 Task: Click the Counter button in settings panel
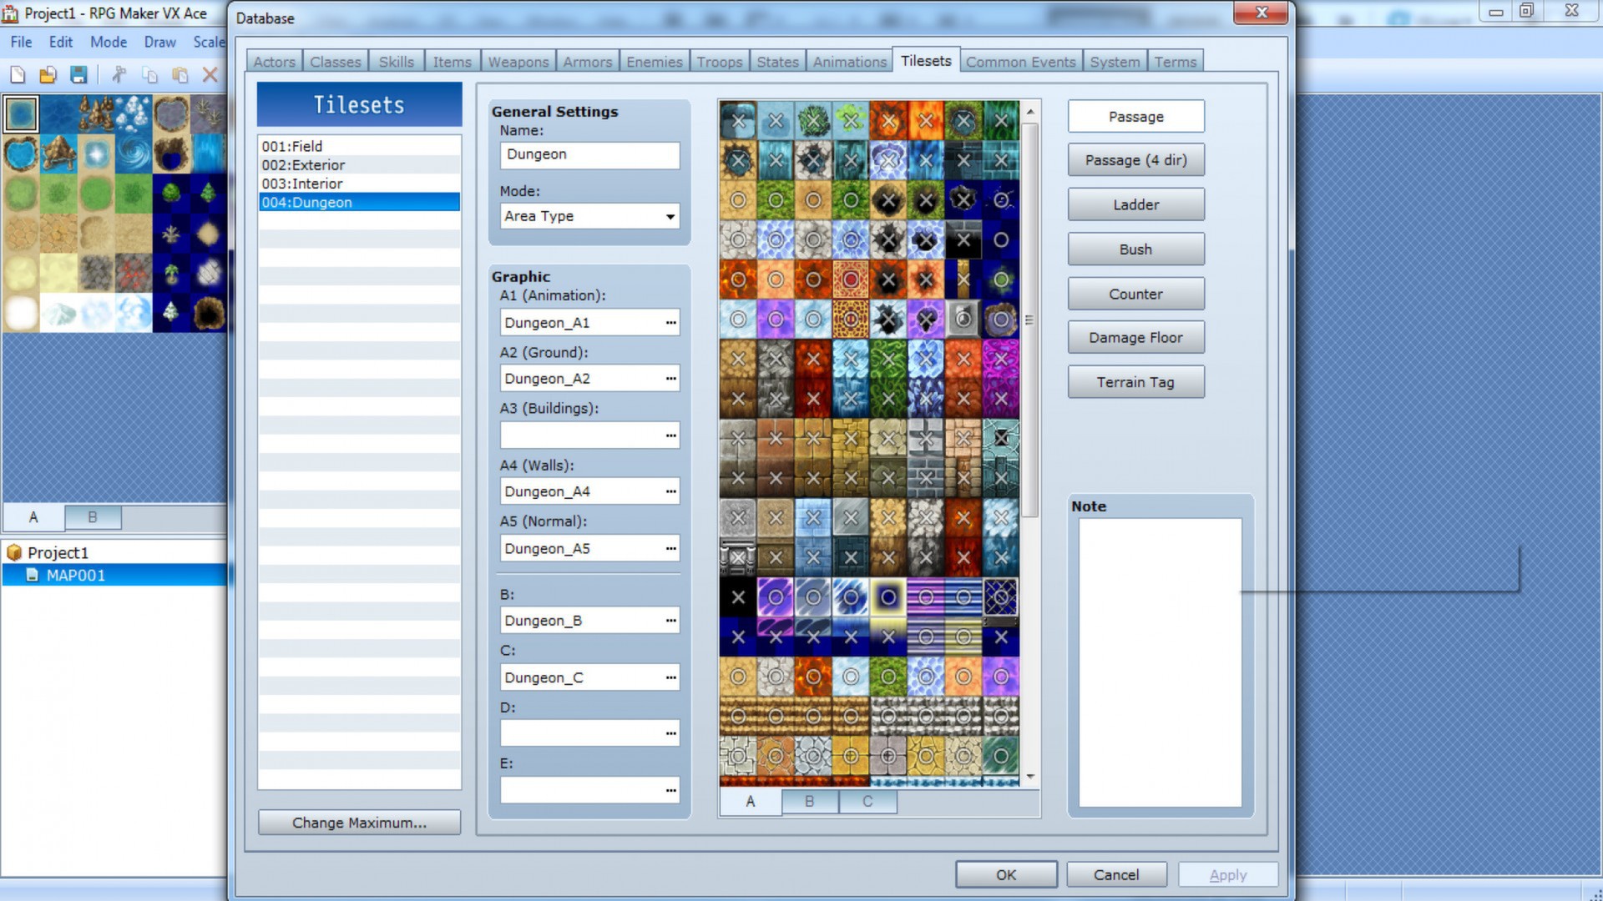[x=1135, y=294]
